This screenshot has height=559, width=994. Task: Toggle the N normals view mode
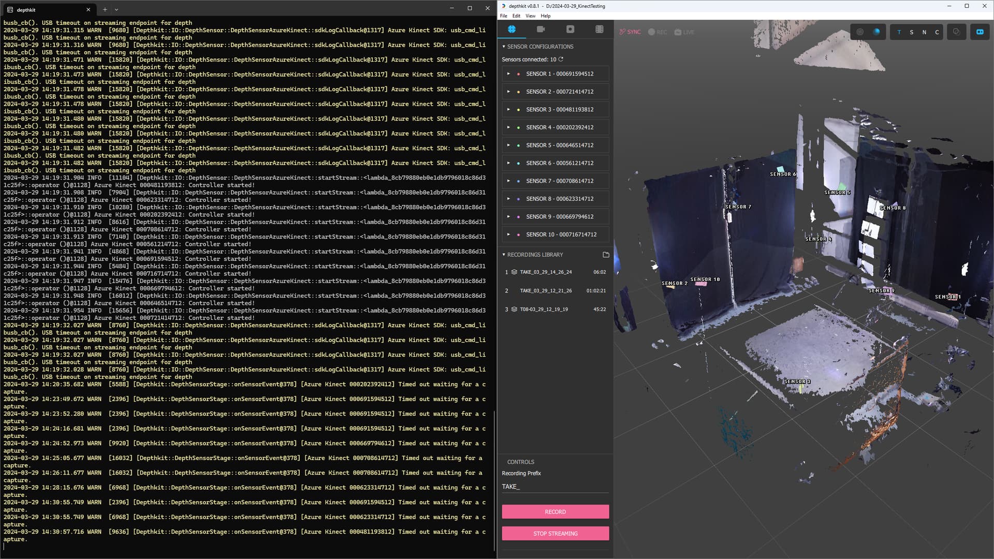[924, 32]
